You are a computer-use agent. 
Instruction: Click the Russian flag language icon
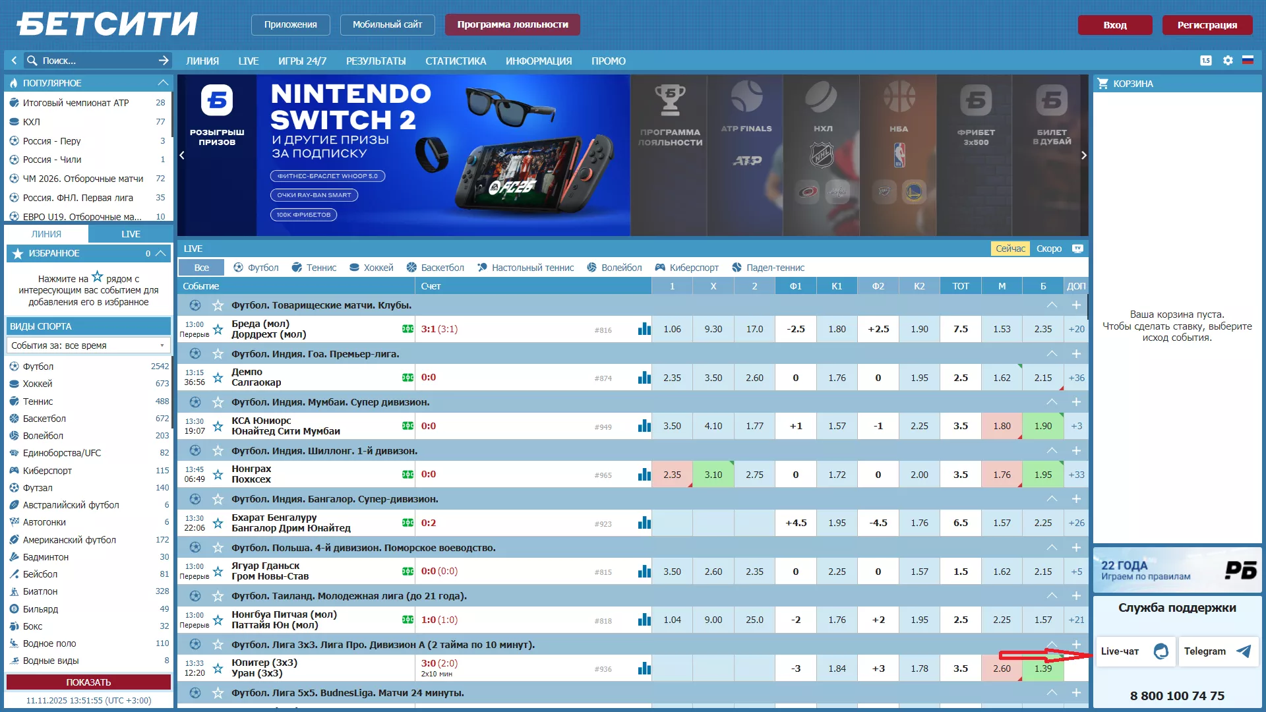pyautogui.click(x=1248, y=61)
